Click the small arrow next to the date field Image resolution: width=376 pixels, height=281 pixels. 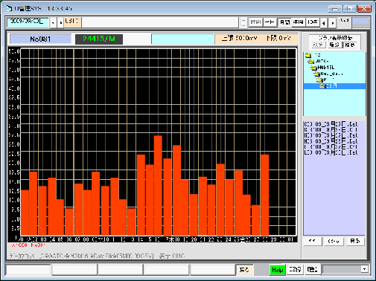(53, 23)
